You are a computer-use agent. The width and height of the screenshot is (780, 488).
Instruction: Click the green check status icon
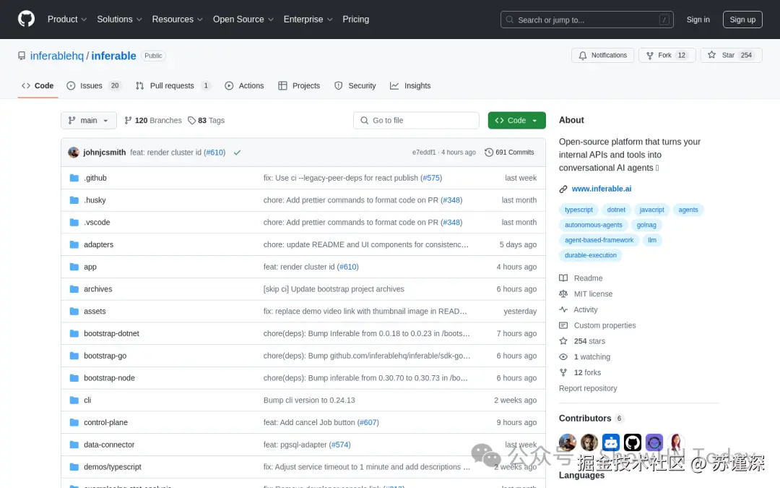(238, 153)
